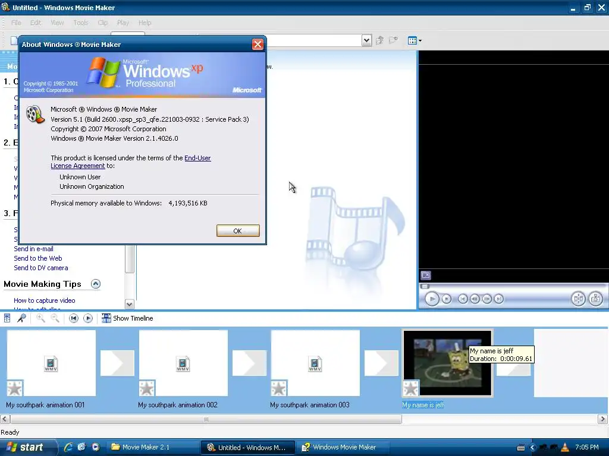Screen dimensions: 609x456
Task: Click the transition cell after southpark animation 002
Action: pos(249,363)
